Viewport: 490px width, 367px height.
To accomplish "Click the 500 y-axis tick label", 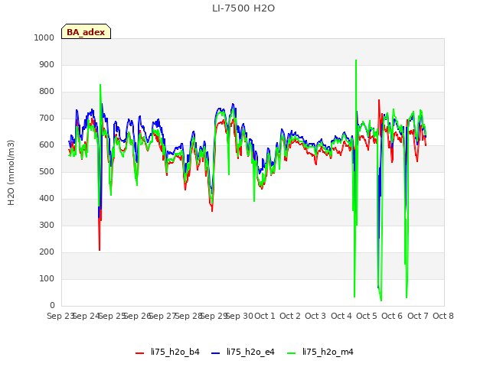I will coord(47,171).
